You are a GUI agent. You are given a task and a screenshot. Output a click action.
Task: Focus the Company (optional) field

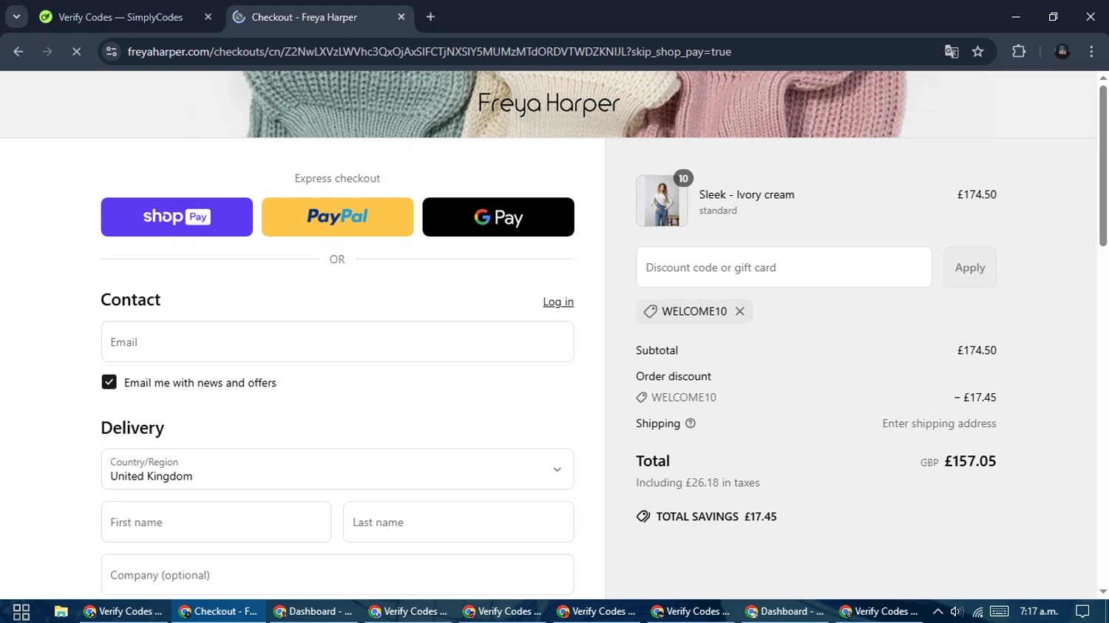point(337,575)
